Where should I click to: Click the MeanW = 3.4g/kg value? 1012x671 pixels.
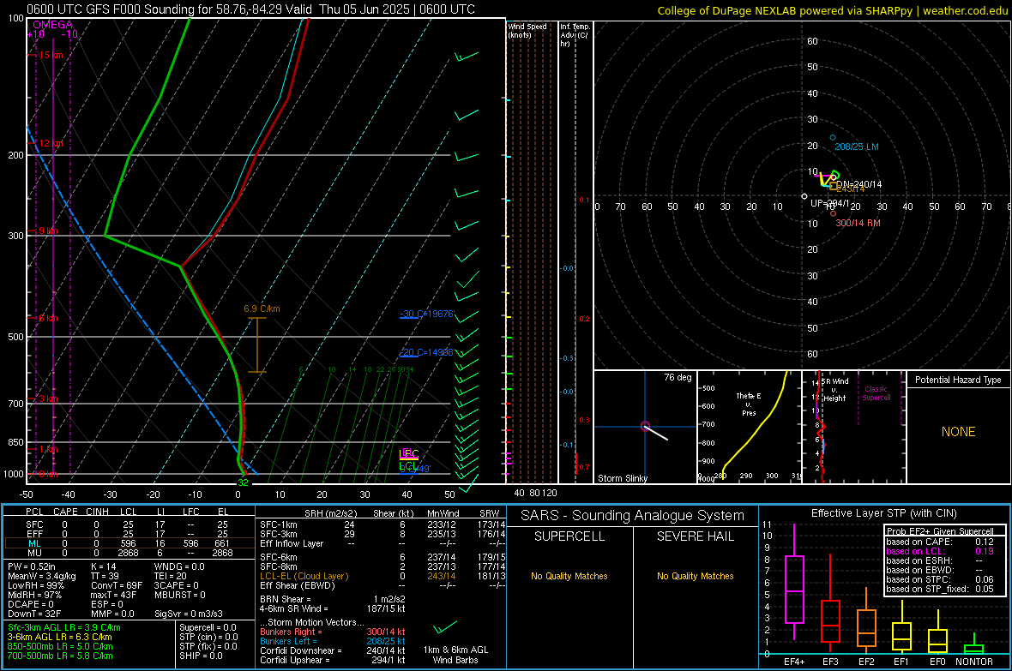42,576
